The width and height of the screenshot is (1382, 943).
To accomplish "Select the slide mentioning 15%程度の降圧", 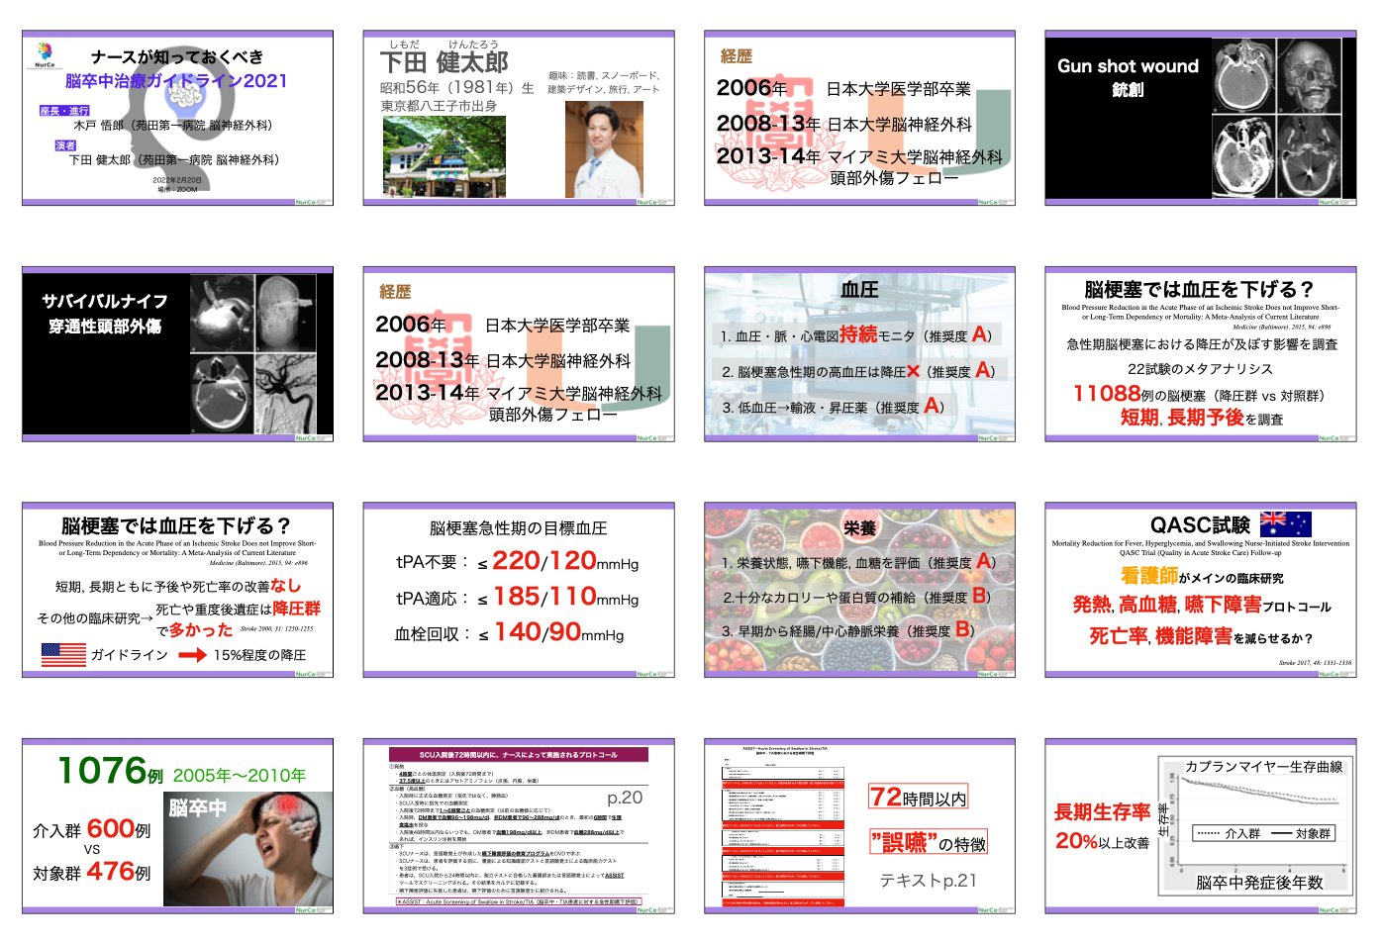I will [x=178, y=590].
